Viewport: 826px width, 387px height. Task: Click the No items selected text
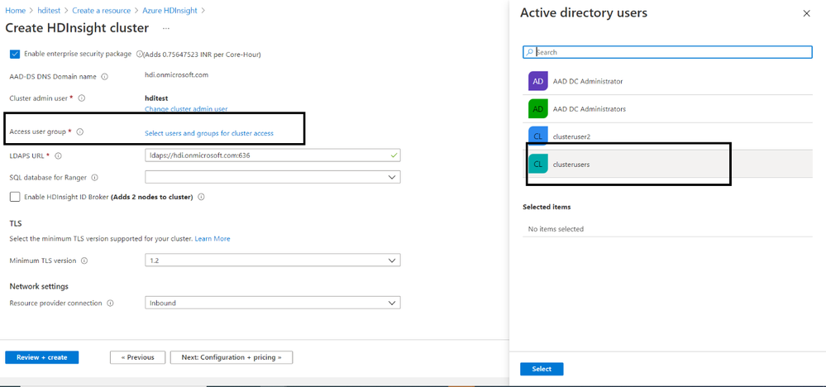point(556,229)
